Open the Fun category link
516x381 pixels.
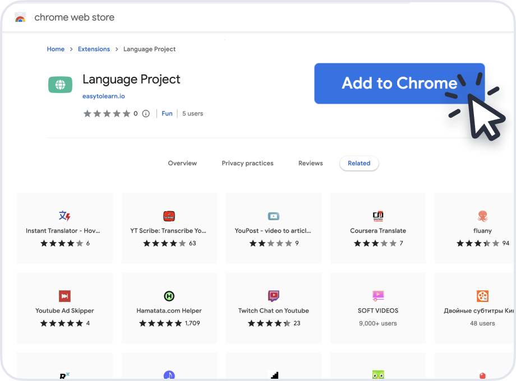167,113
